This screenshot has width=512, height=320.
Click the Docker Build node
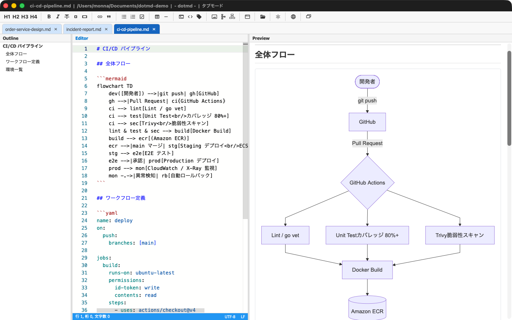[367, 270]
